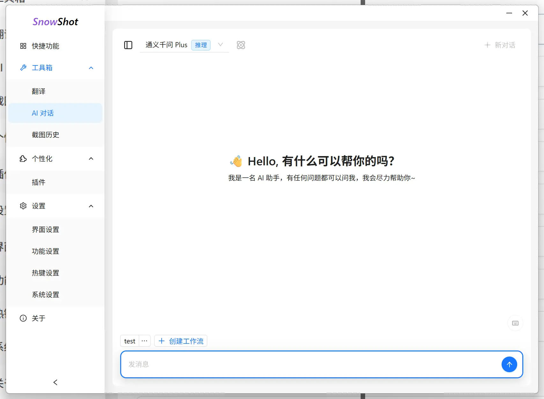Collapse the 工具箱 section
Image resolution: width=544 pixels, height=399 pixels.
[91, 68]
